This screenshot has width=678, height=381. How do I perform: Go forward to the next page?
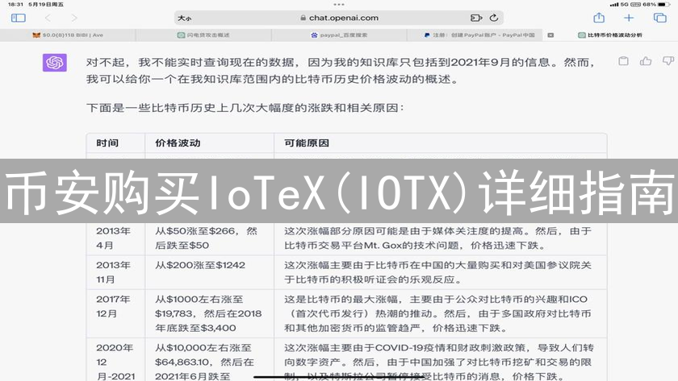pyautogui.click(x=74, y=18)
